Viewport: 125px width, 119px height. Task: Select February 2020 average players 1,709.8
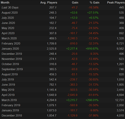(x=52, y=43)
